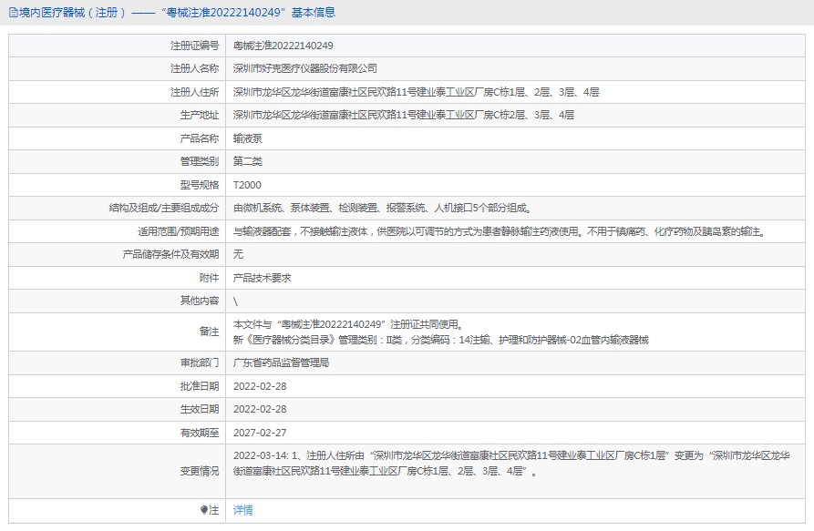Click the 注册人住所 address value
The width and height of the screenshot is (814, 531).
pos(416,92)
